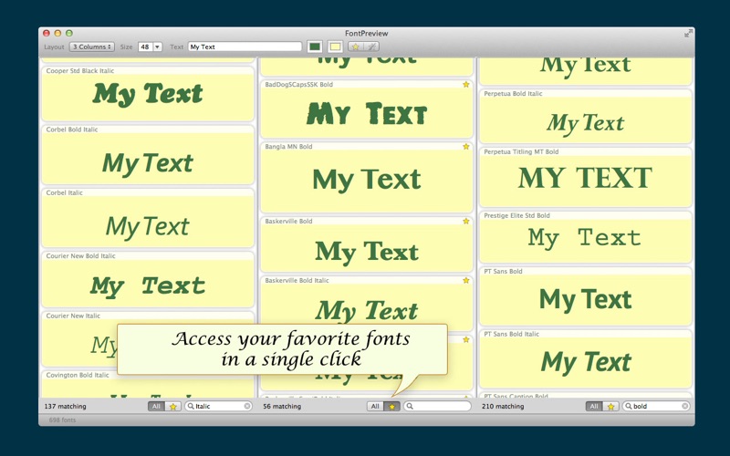The width and height of the screenshot is (730, 456).
Task: Open the yellow background color swatch
Action: point(335,47)
